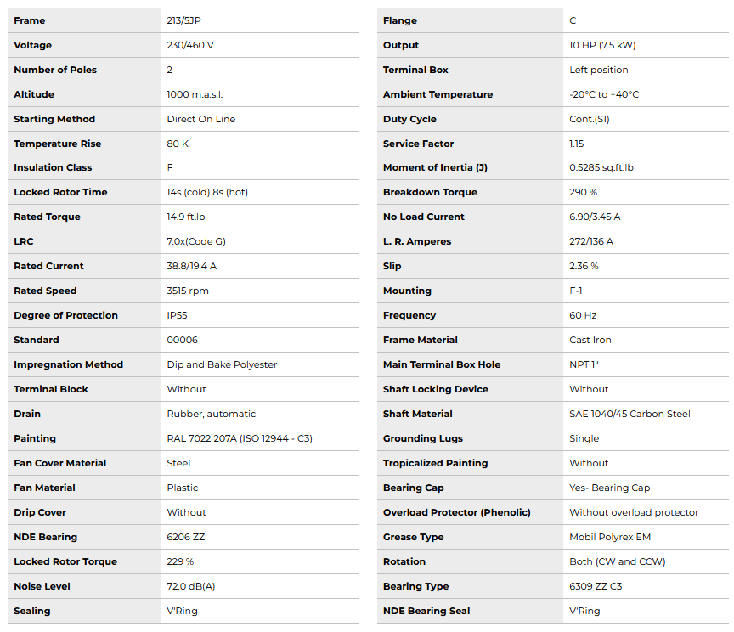Click the 10 HP (7.5 kW) output value
This screenshot has height=632, width=734.
coord(602,45)
